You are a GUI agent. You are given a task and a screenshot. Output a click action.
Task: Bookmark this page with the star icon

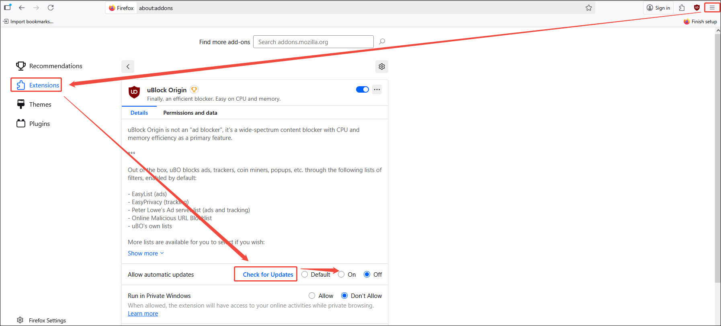pyautogui.click(x=589, y=8)
